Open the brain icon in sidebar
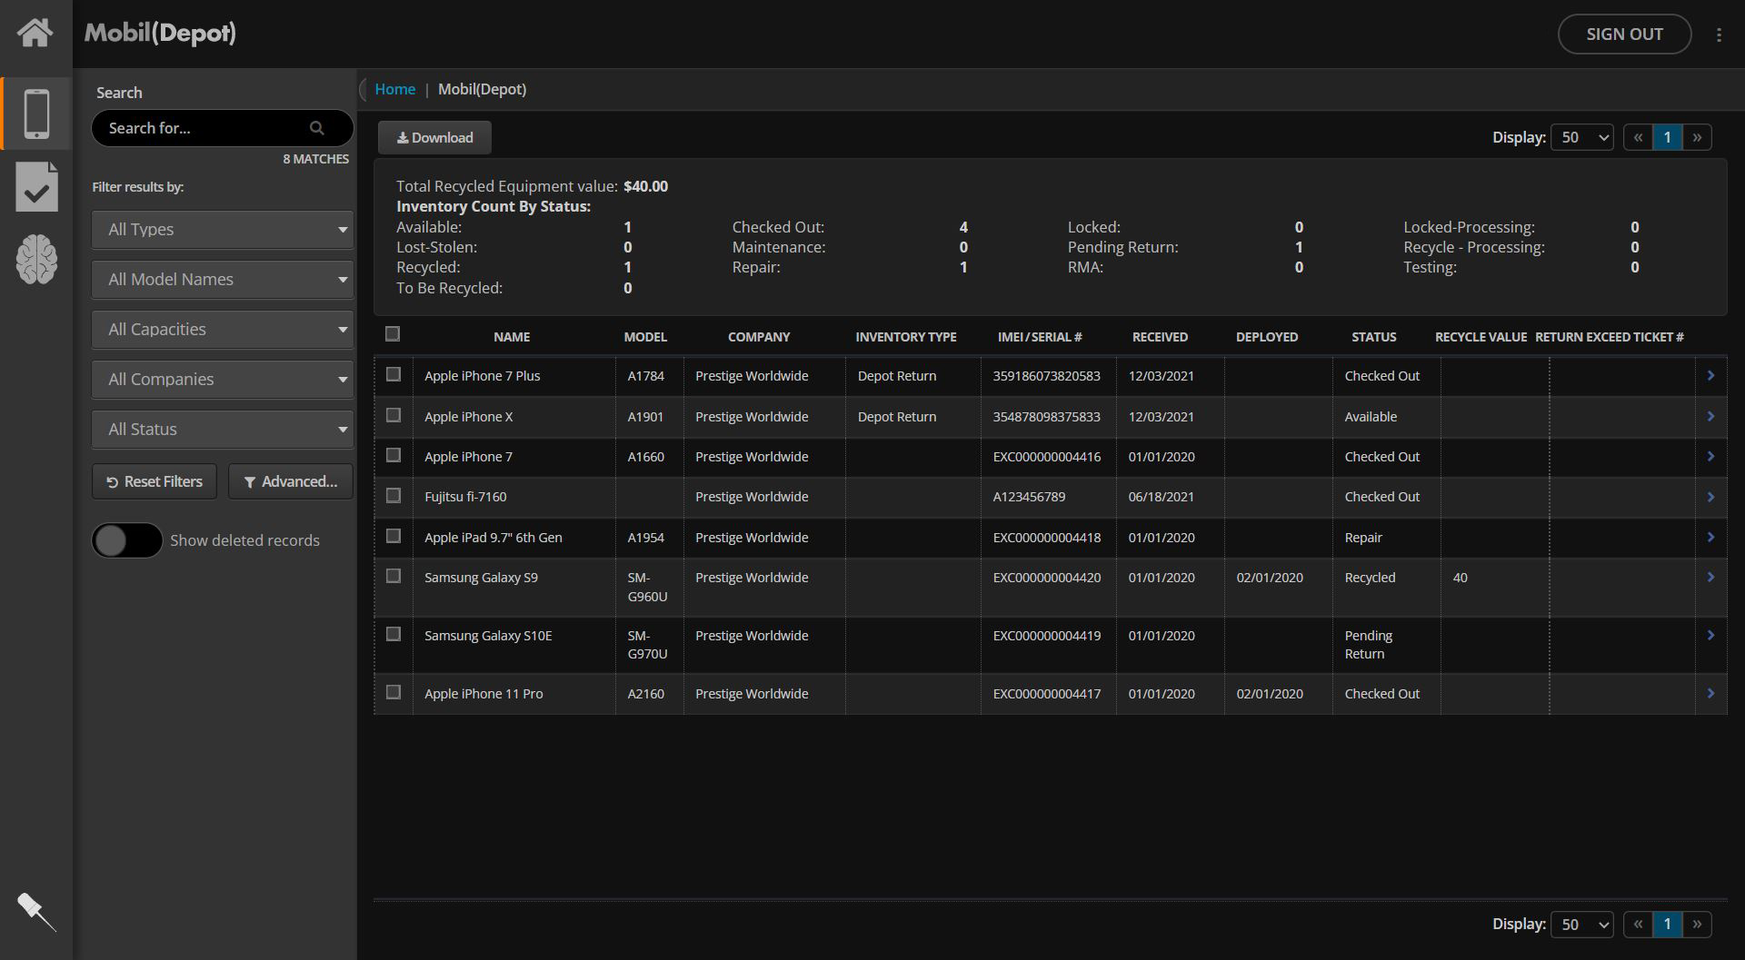 click(36, 260)
